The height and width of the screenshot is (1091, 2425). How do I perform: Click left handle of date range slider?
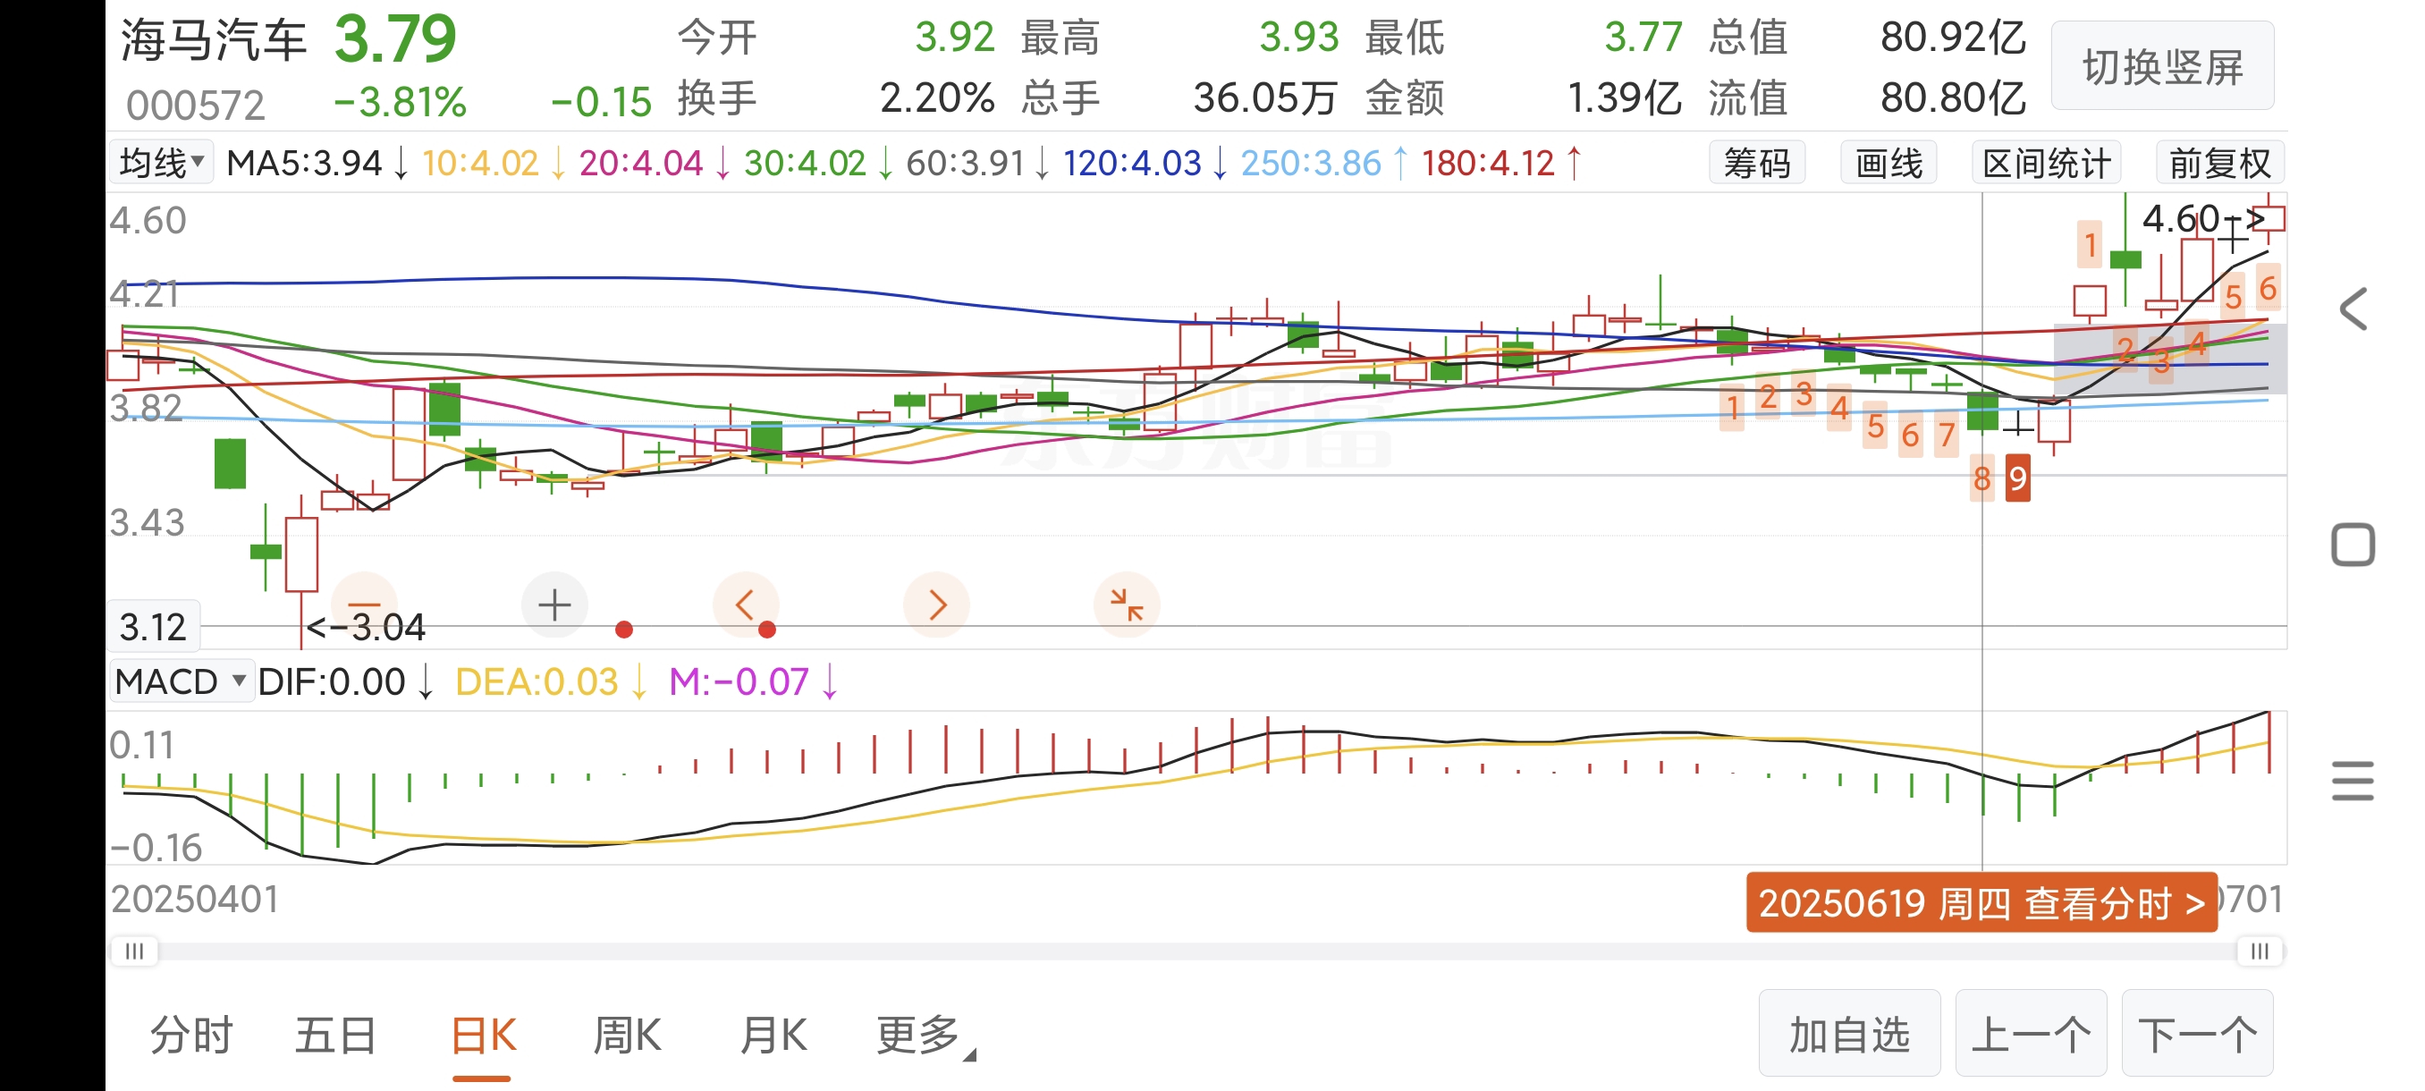135,951
